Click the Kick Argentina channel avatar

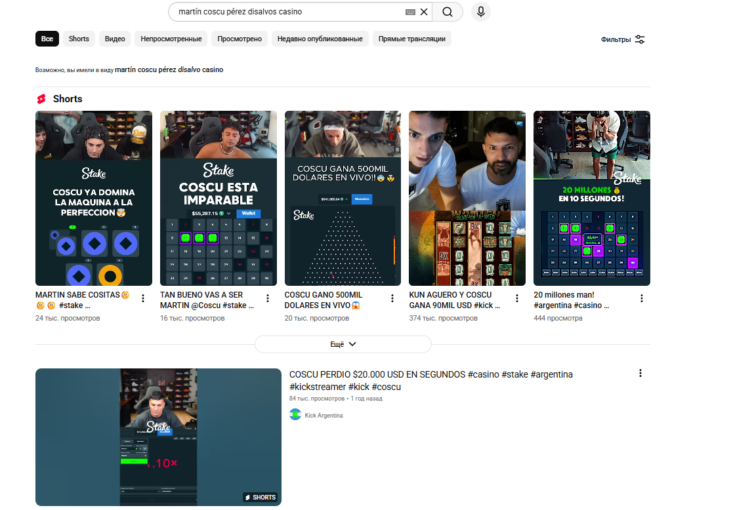click(295, 415)
